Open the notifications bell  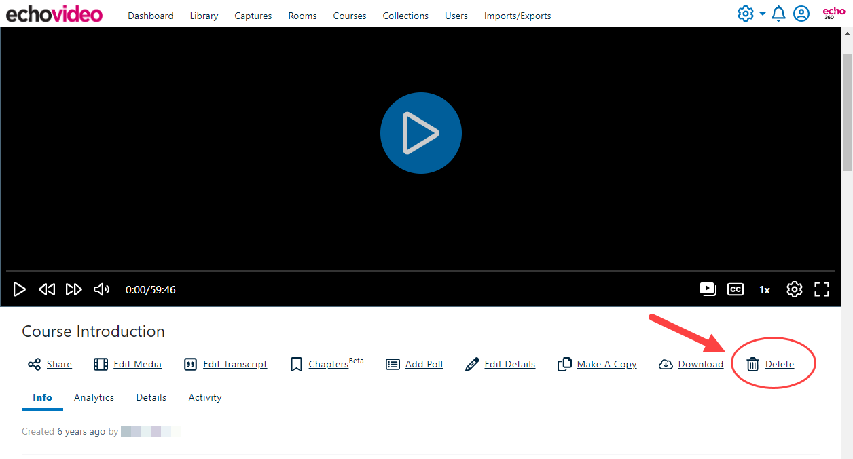778,14
